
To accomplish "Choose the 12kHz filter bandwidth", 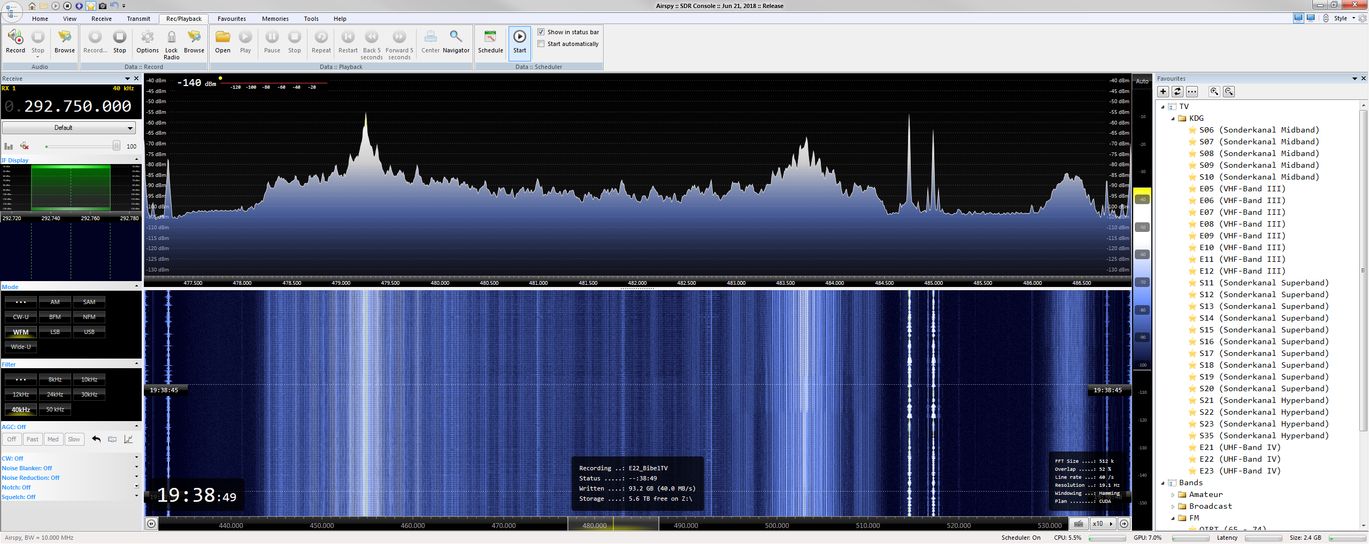I will tap(21, 394).
